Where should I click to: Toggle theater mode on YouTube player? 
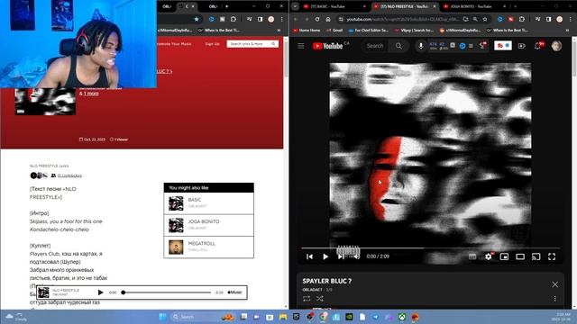(520, 256)
